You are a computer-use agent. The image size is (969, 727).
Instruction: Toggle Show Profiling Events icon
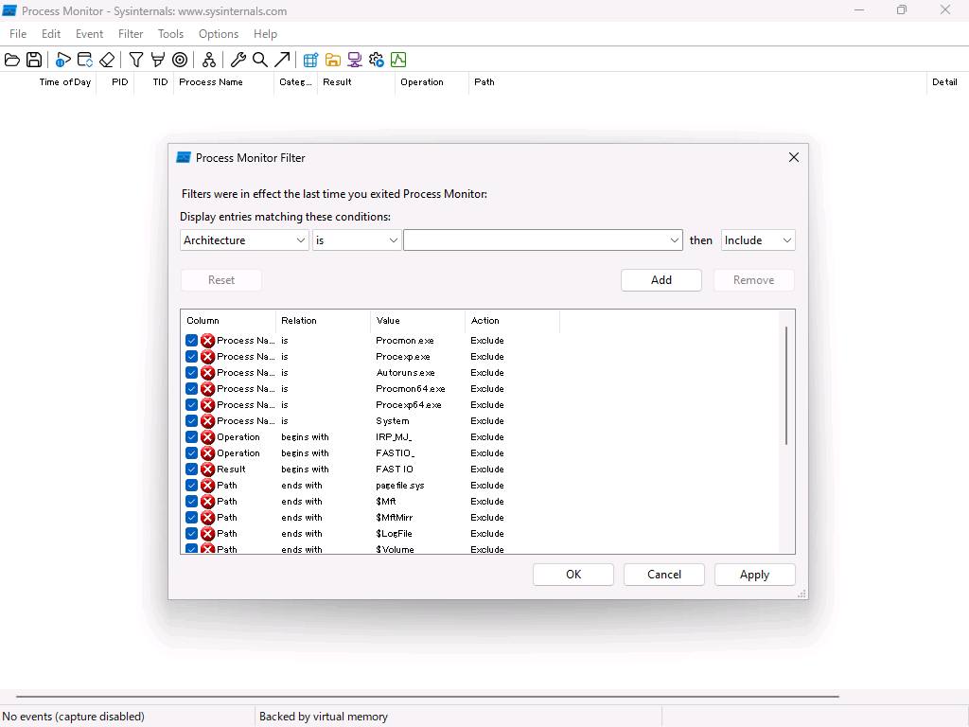398,60
